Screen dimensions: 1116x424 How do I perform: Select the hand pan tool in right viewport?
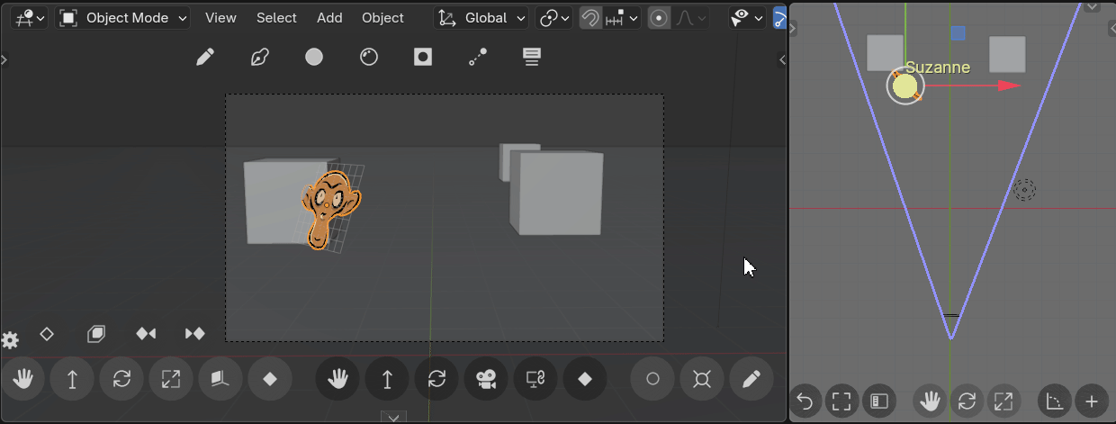coord(930,401)
